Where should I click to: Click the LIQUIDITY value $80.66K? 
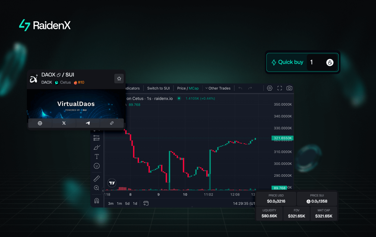coord(269,216)
